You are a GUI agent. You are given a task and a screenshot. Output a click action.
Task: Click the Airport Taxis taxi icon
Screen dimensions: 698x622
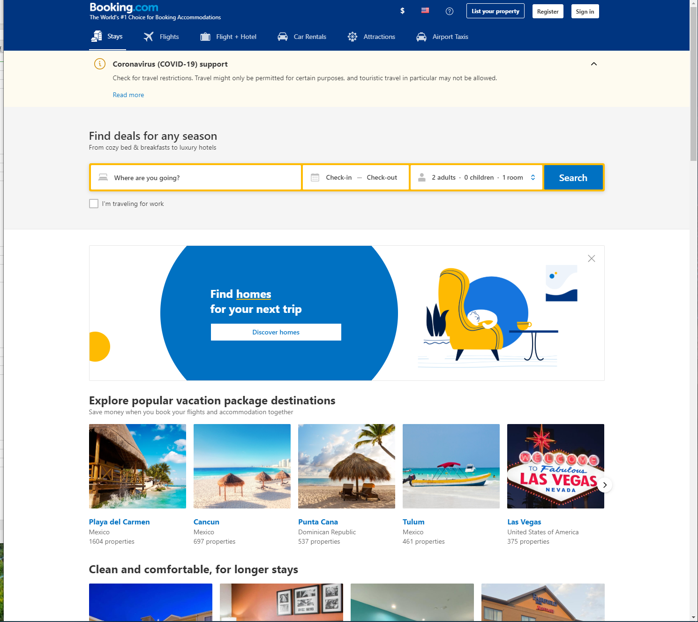pyautogui.click(x=421, y=37)
